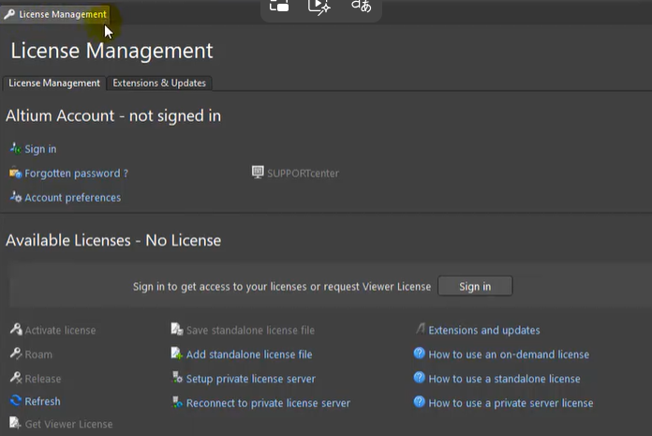Click the Sign in button beside Viewer License message
The height and width of the screenshot is (436, 652).
(x=475, y=286)
